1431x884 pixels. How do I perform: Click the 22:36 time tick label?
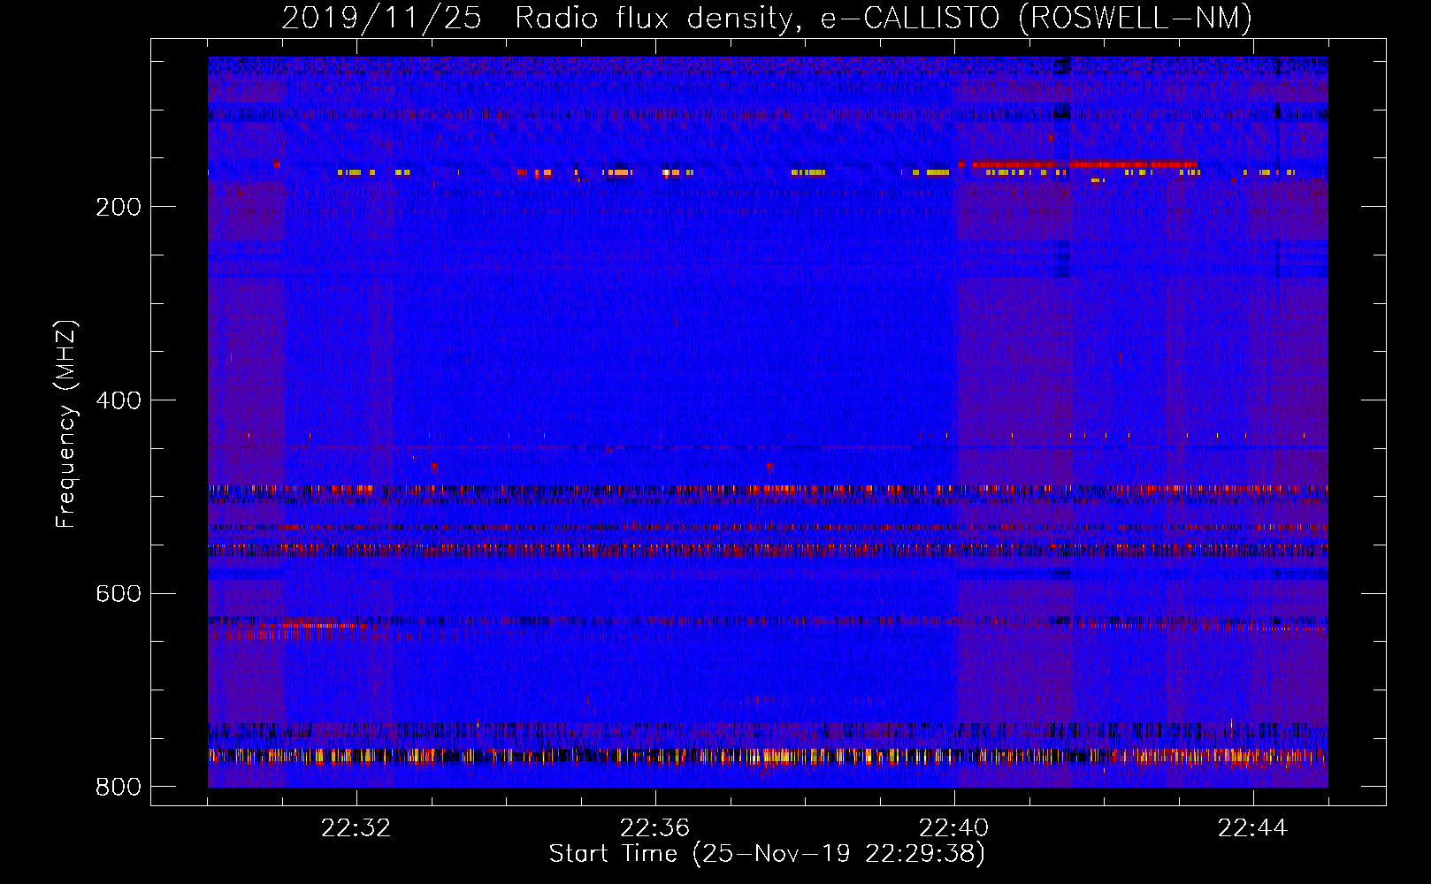(x=654, y=828)
